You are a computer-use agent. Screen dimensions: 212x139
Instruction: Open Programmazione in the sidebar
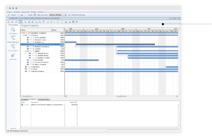(13, 39)
